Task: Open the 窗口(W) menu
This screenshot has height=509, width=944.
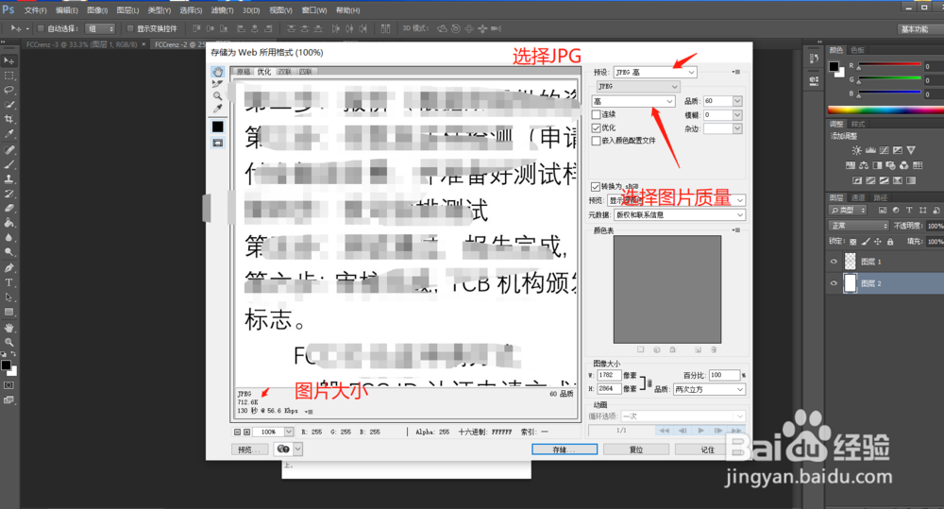Action: [x=314, y=10]
